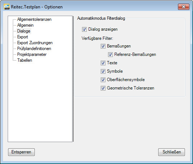Screen dimensions: 193x164
Task: Close the Optionen dialog window
Action: pyautogui.click(x=183, y=7)
